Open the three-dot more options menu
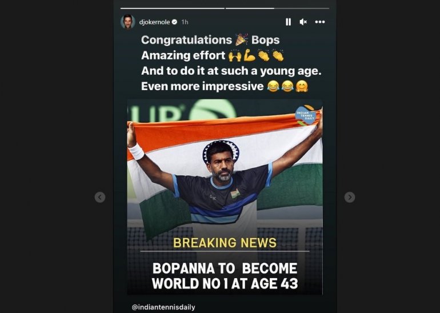This screenshot has height=313, width=440. (x=320, y=22)
